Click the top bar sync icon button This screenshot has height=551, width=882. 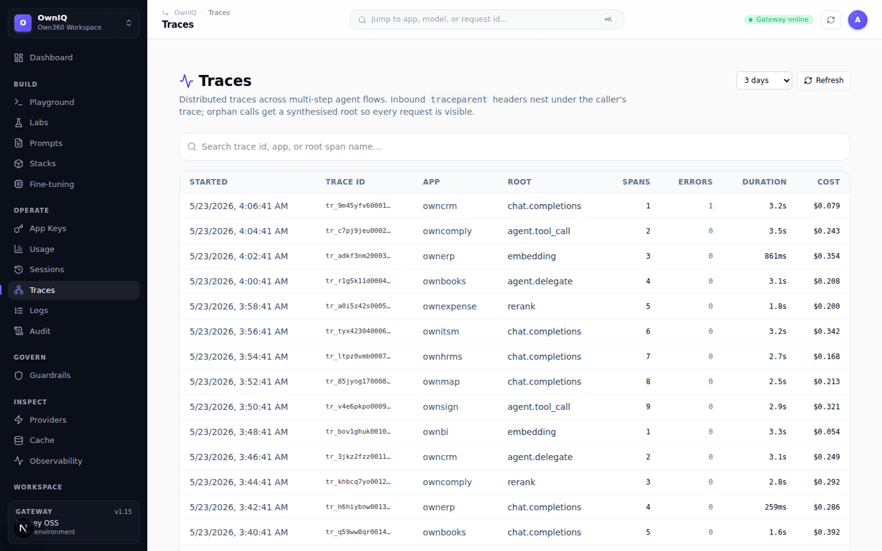(x=831, y=20)
